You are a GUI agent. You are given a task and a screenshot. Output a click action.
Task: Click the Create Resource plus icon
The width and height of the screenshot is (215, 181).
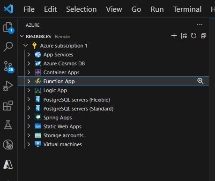174,36
